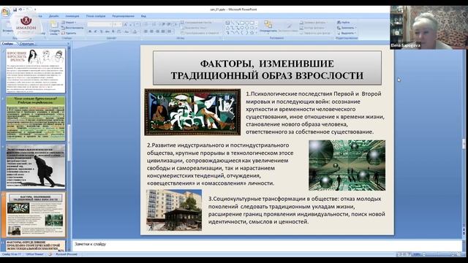
Task: Apply bulleted list
Action: click(x=147, y=24)
